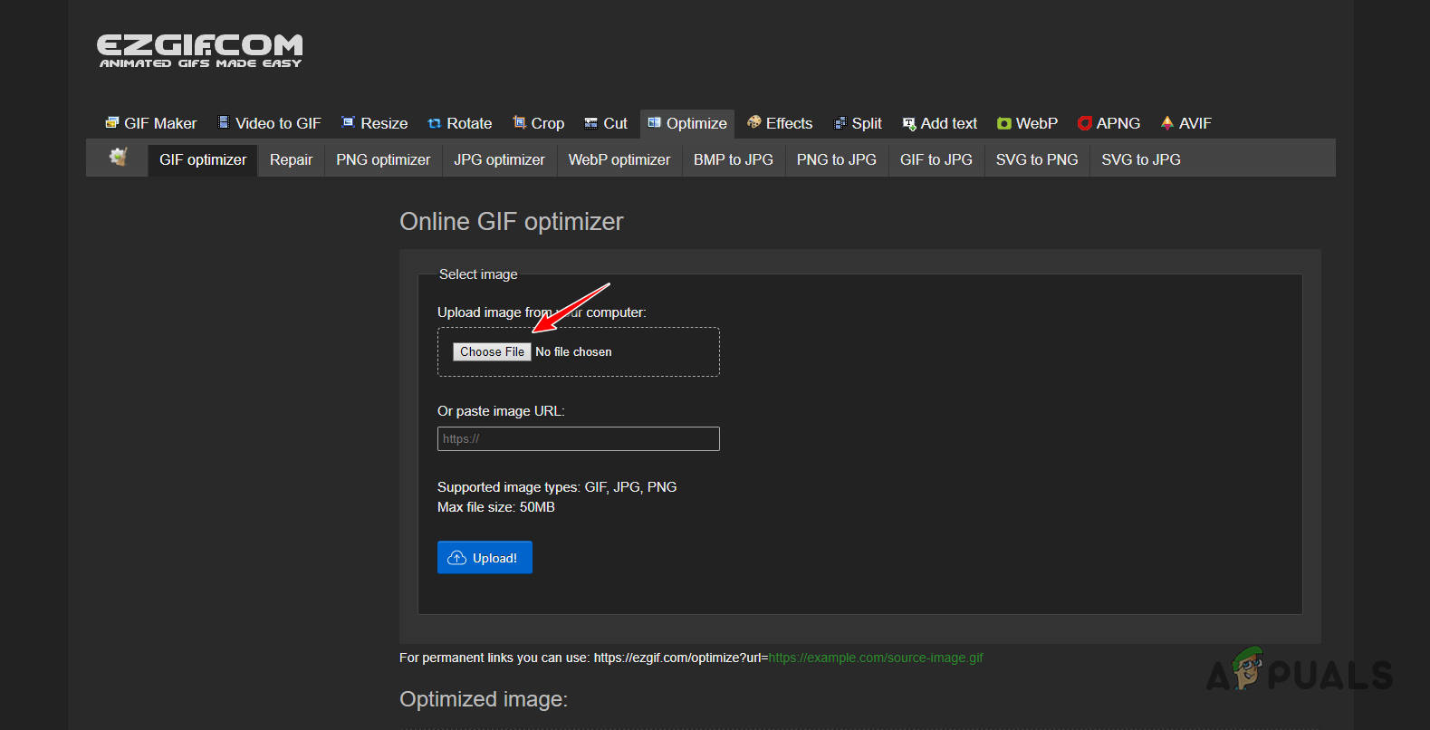Open the Split tool
Viewport: 1430px width, 730px height.
pos(858,123)
